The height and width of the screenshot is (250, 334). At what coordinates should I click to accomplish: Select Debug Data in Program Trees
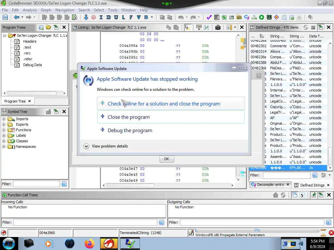coord(32,65)
